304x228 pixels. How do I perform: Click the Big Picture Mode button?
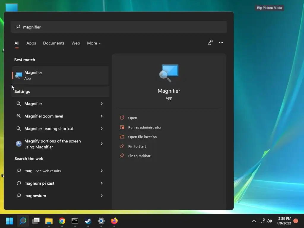(x=269, y=8)
